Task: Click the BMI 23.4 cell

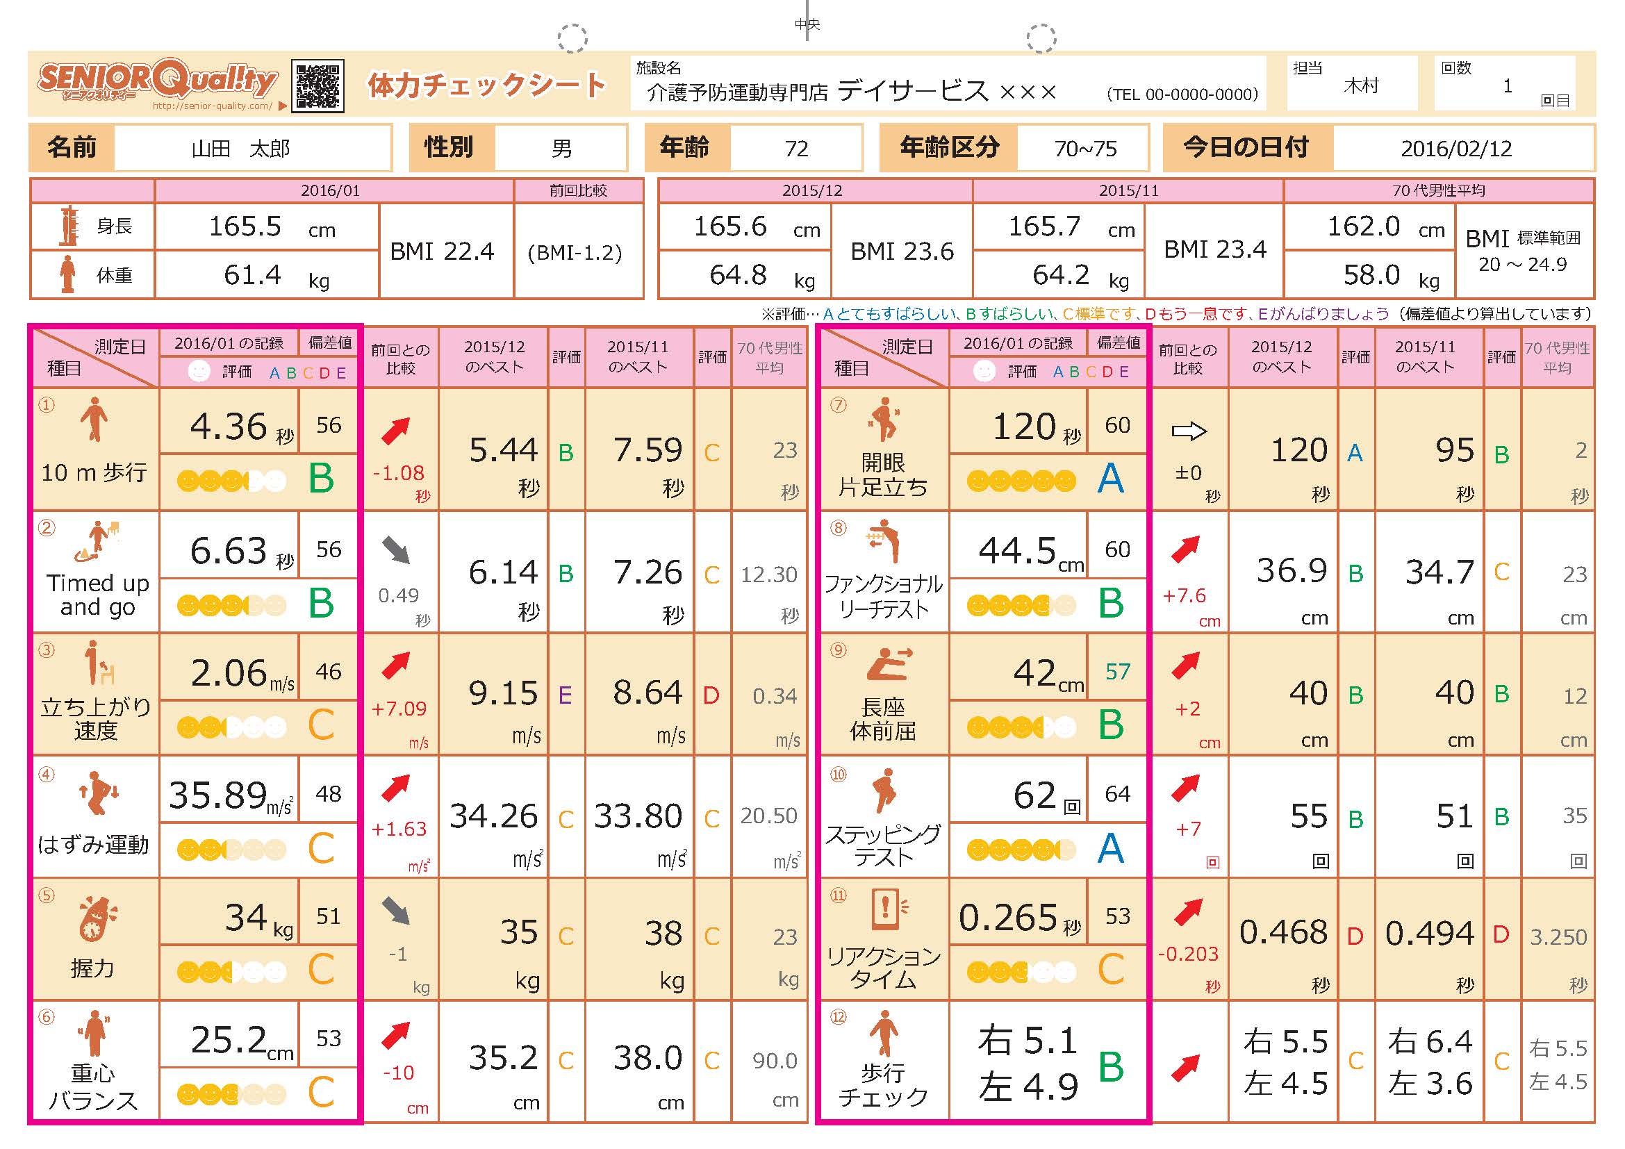Action: 1215,250
